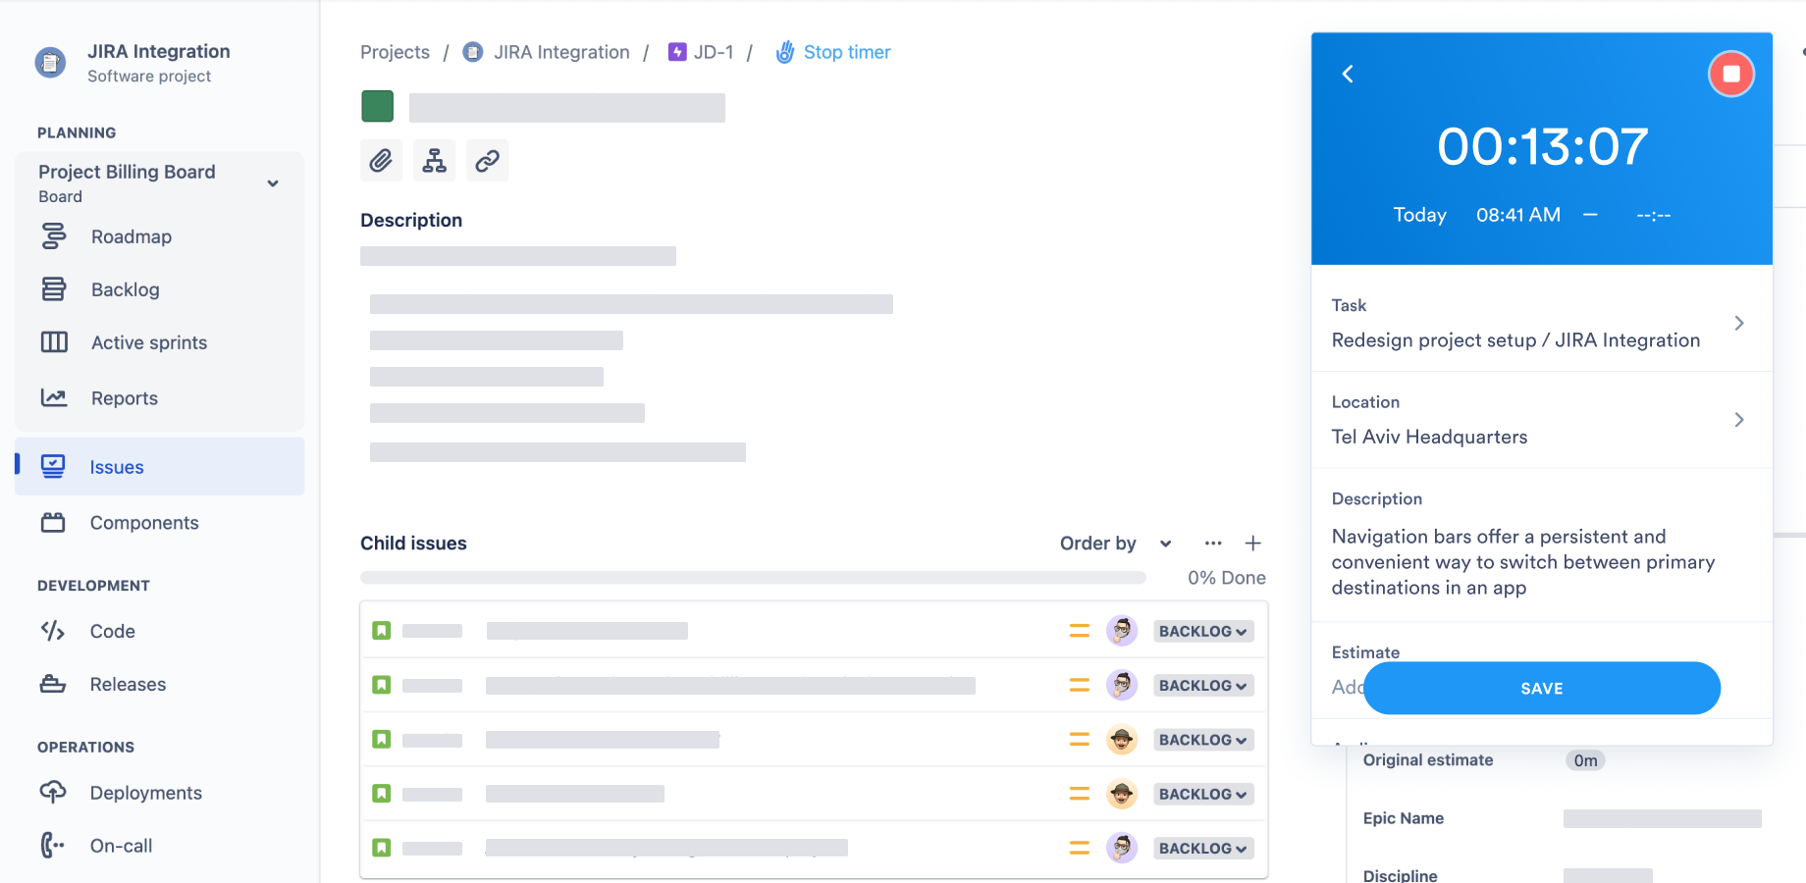
Task: Open the Projects breadcrumb link
Action: pos(395,51)
